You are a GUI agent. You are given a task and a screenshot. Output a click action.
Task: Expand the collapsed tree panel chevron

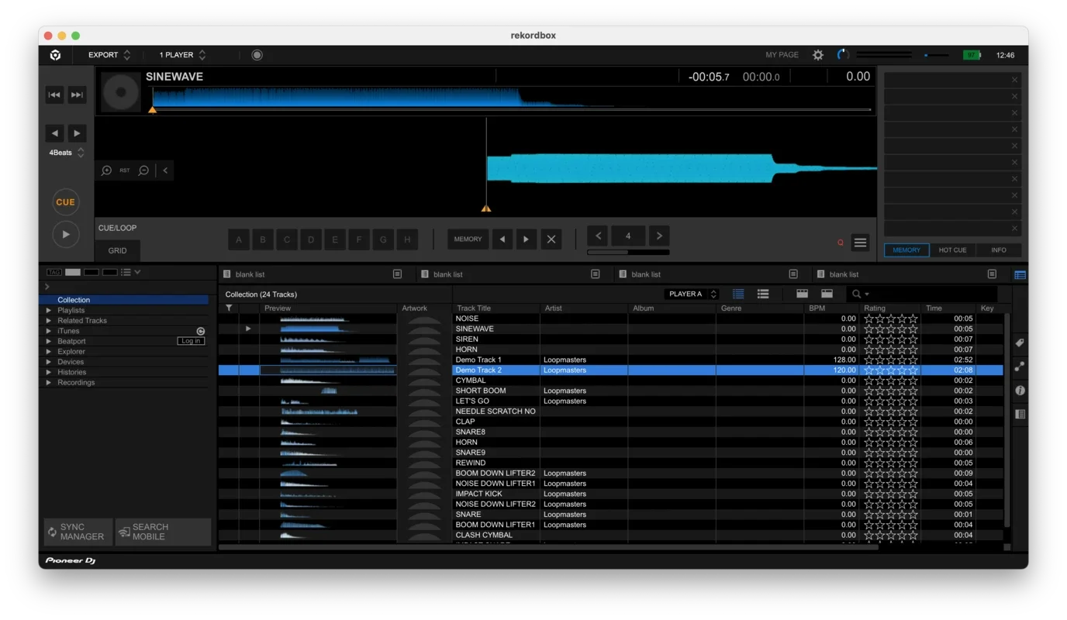click(47, 287)
